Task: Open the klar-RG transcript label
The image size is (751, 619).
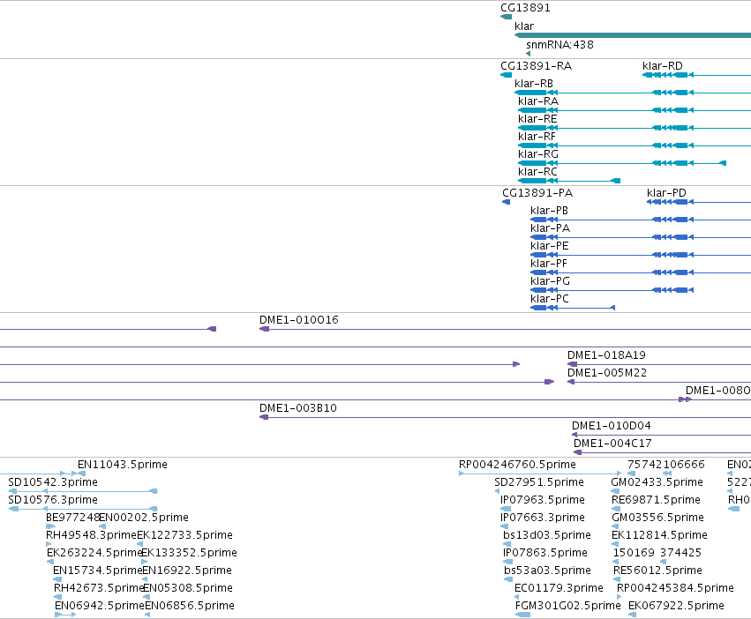Action: click(x=537, y=154)
